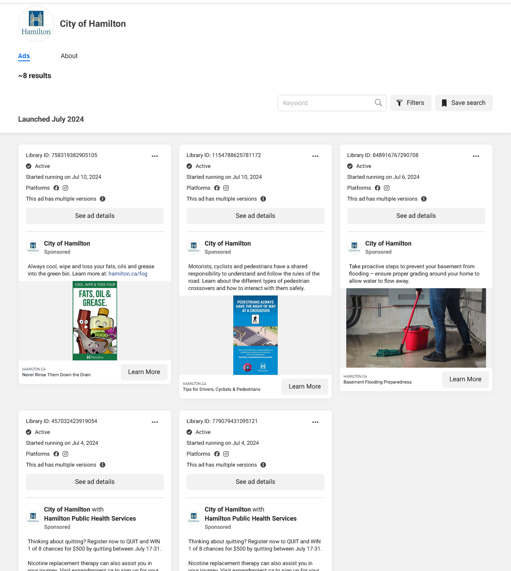
Task: See ad details for ad 758319382905105
Action: (95, 216)
